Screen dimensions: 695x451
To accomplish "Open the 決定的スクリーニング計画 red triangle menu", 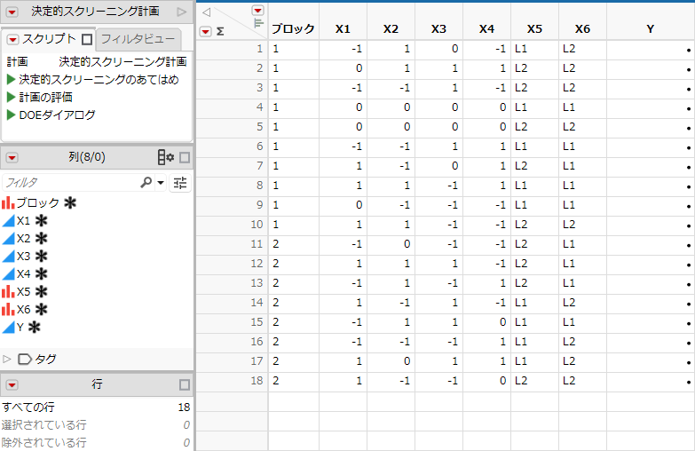I will [x=12, y=12].
